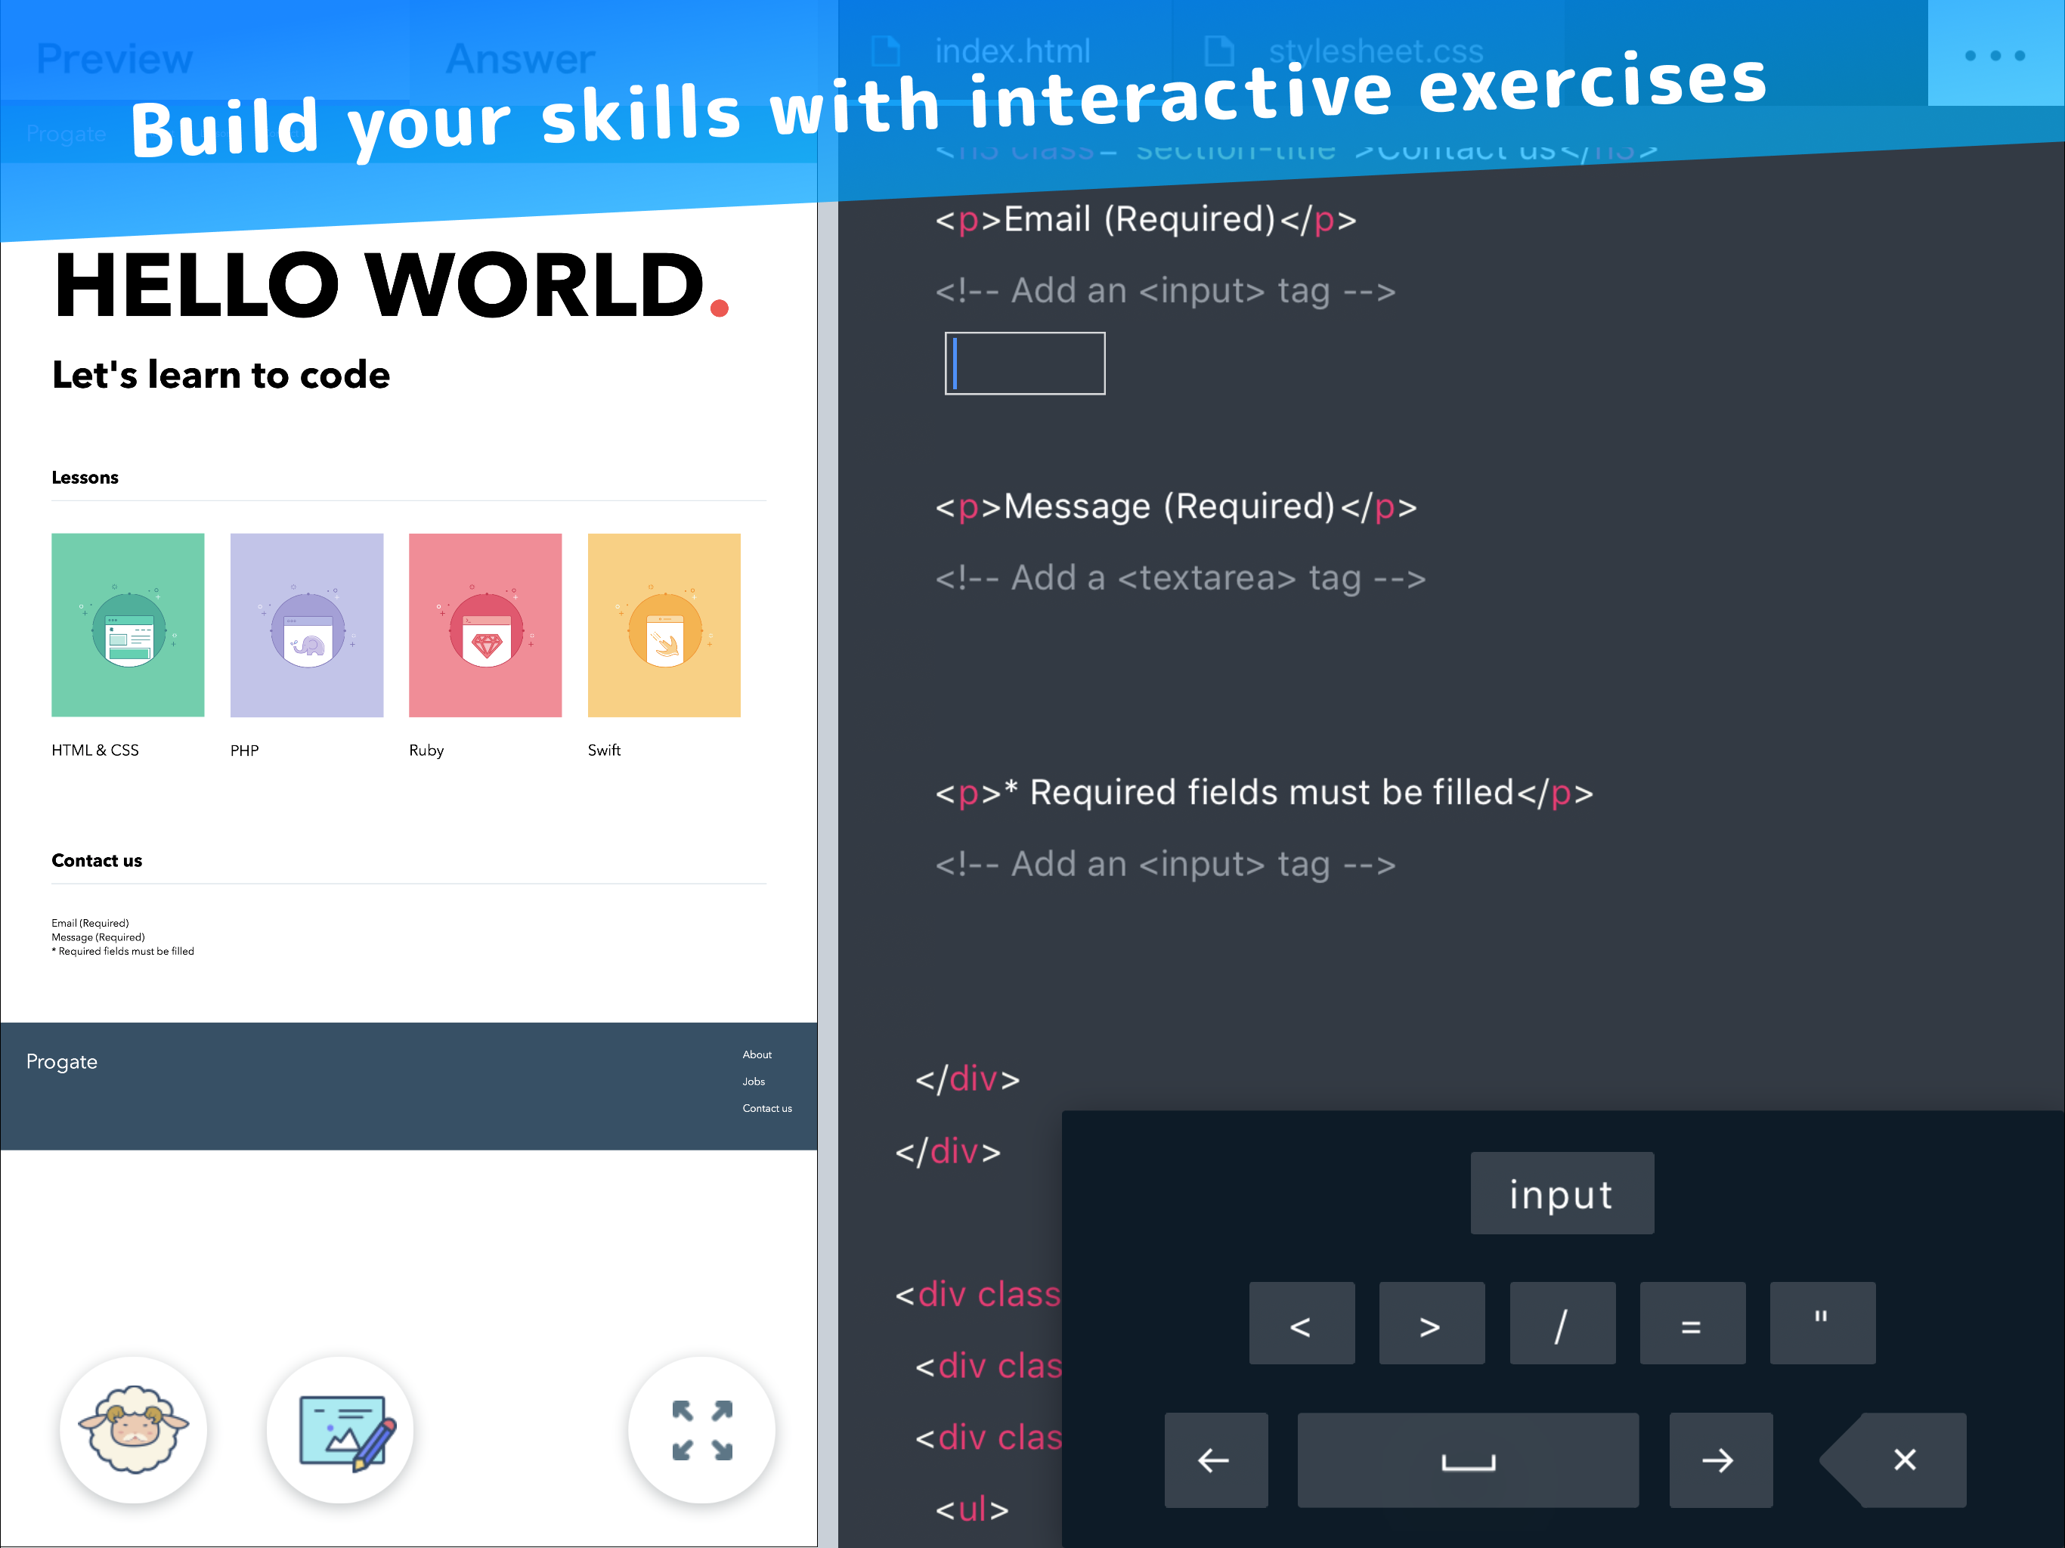Insert the 'input' keyword suggestion
The height and width of the screenshot is (1548, 2065).
[x=1562, y=1194]
